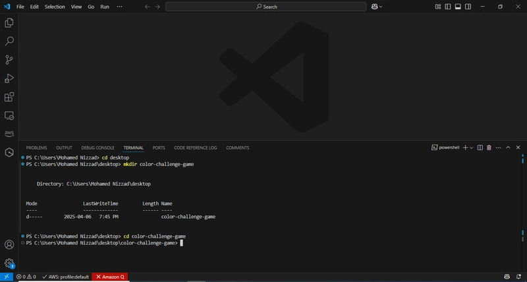Click the AWS profile:default status item

click(65, 277)
